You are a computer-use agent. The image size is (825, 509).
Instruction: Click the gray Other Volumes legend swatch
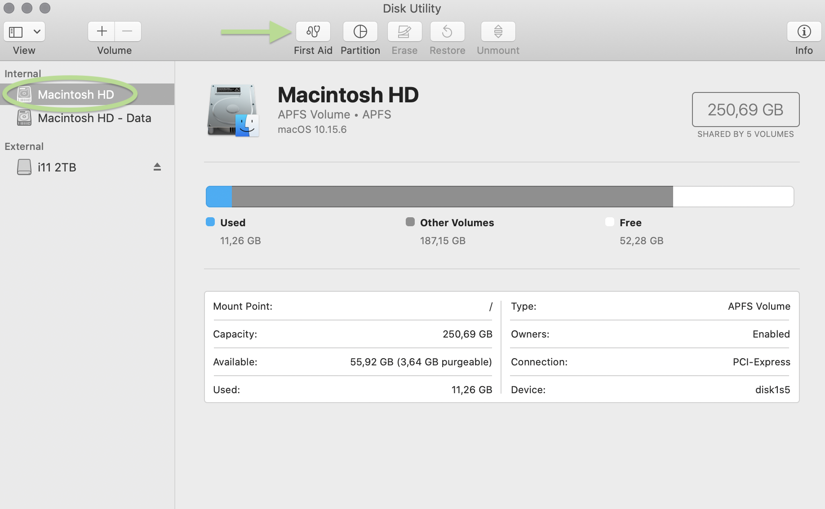[x=410, y=222]
